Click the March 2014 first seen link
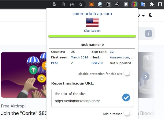This screenshot has height=119, width=164. coord(79,57)
